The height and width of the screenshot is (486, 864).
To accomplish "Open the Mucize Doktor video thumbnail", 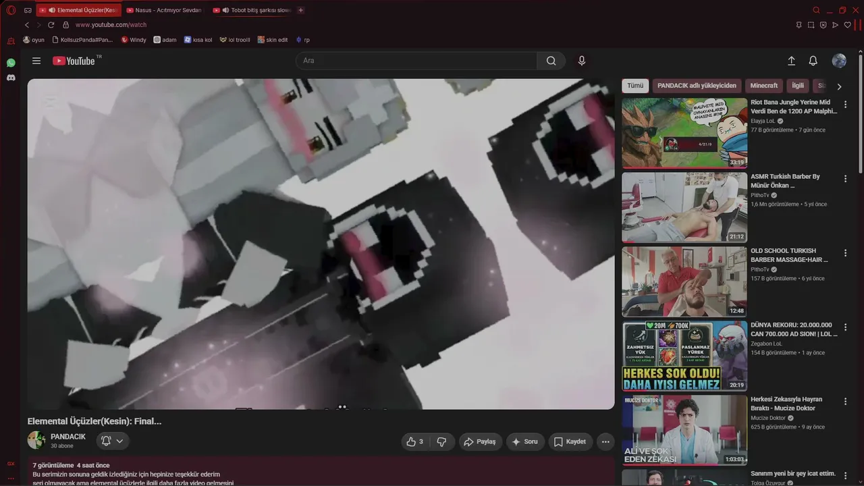I will (x=684, y=430).
